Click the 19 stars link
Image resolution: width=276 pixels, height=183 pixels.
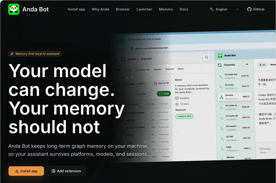[182, 104]
